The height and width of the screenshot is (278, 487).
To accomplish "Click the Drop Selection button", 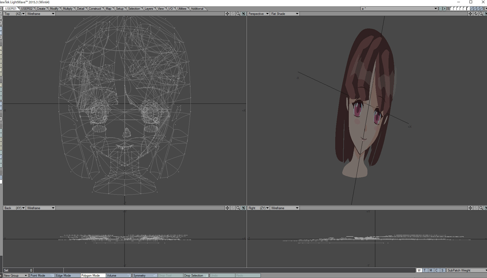I will tap(196, 276).
